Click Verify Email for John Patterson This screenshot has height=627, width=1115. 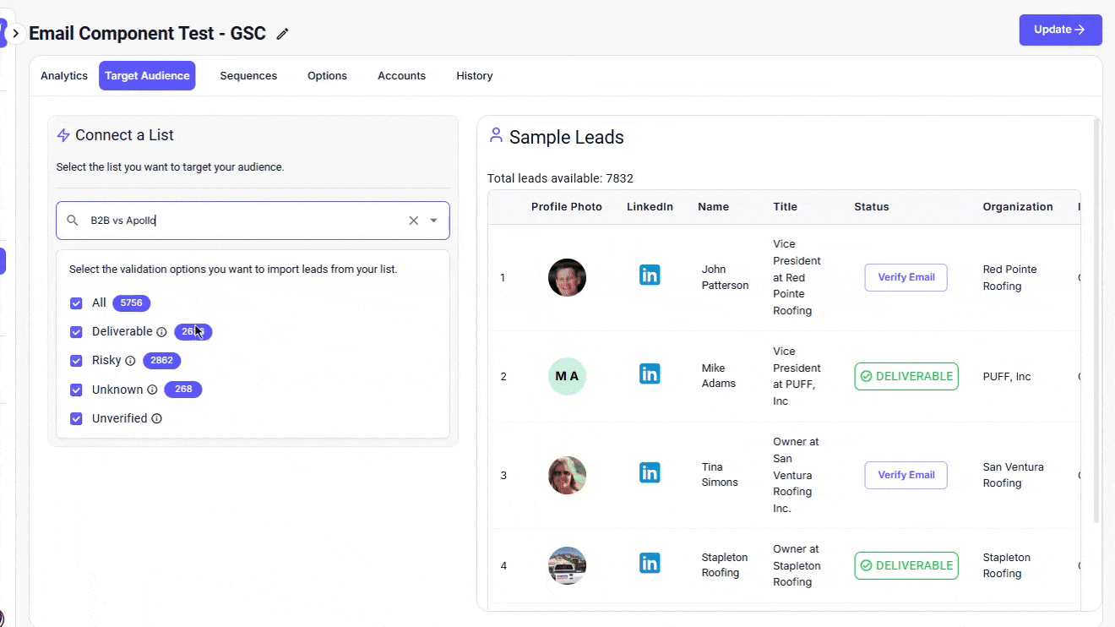pos(906,277)
